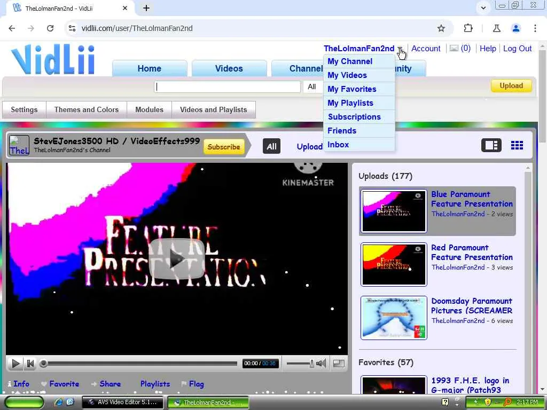Open the Help link
Viewport: 547px width, 410px height.
point(488,49)
